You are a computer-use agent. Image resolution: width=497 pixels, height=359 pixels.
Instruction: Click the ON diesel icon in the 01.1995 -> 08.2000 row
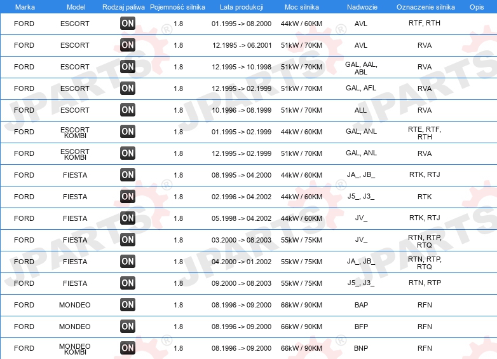point(128,23)
